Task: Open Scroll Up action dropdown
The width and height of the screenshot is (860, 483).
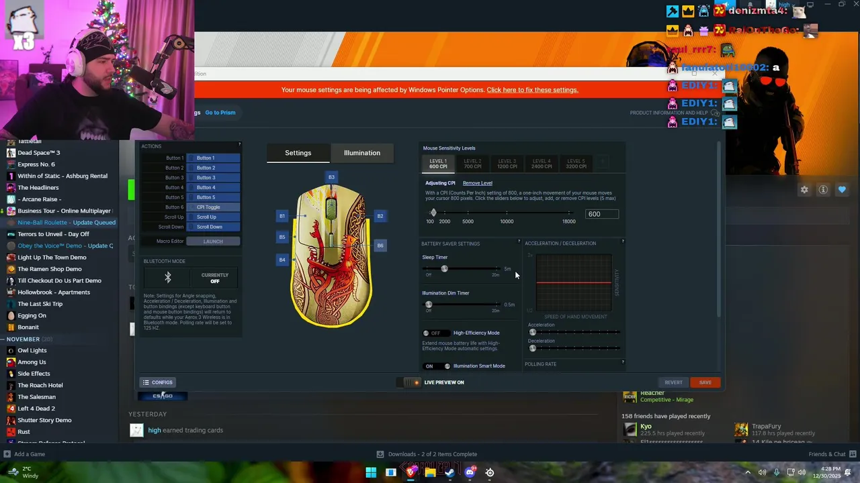Action: (x=213, y=217)
